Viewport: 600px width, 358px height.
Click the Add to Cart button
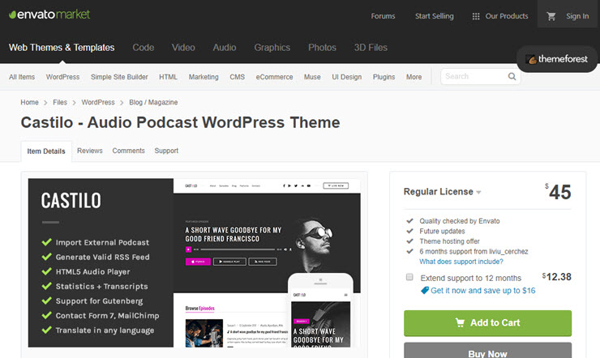487,323
